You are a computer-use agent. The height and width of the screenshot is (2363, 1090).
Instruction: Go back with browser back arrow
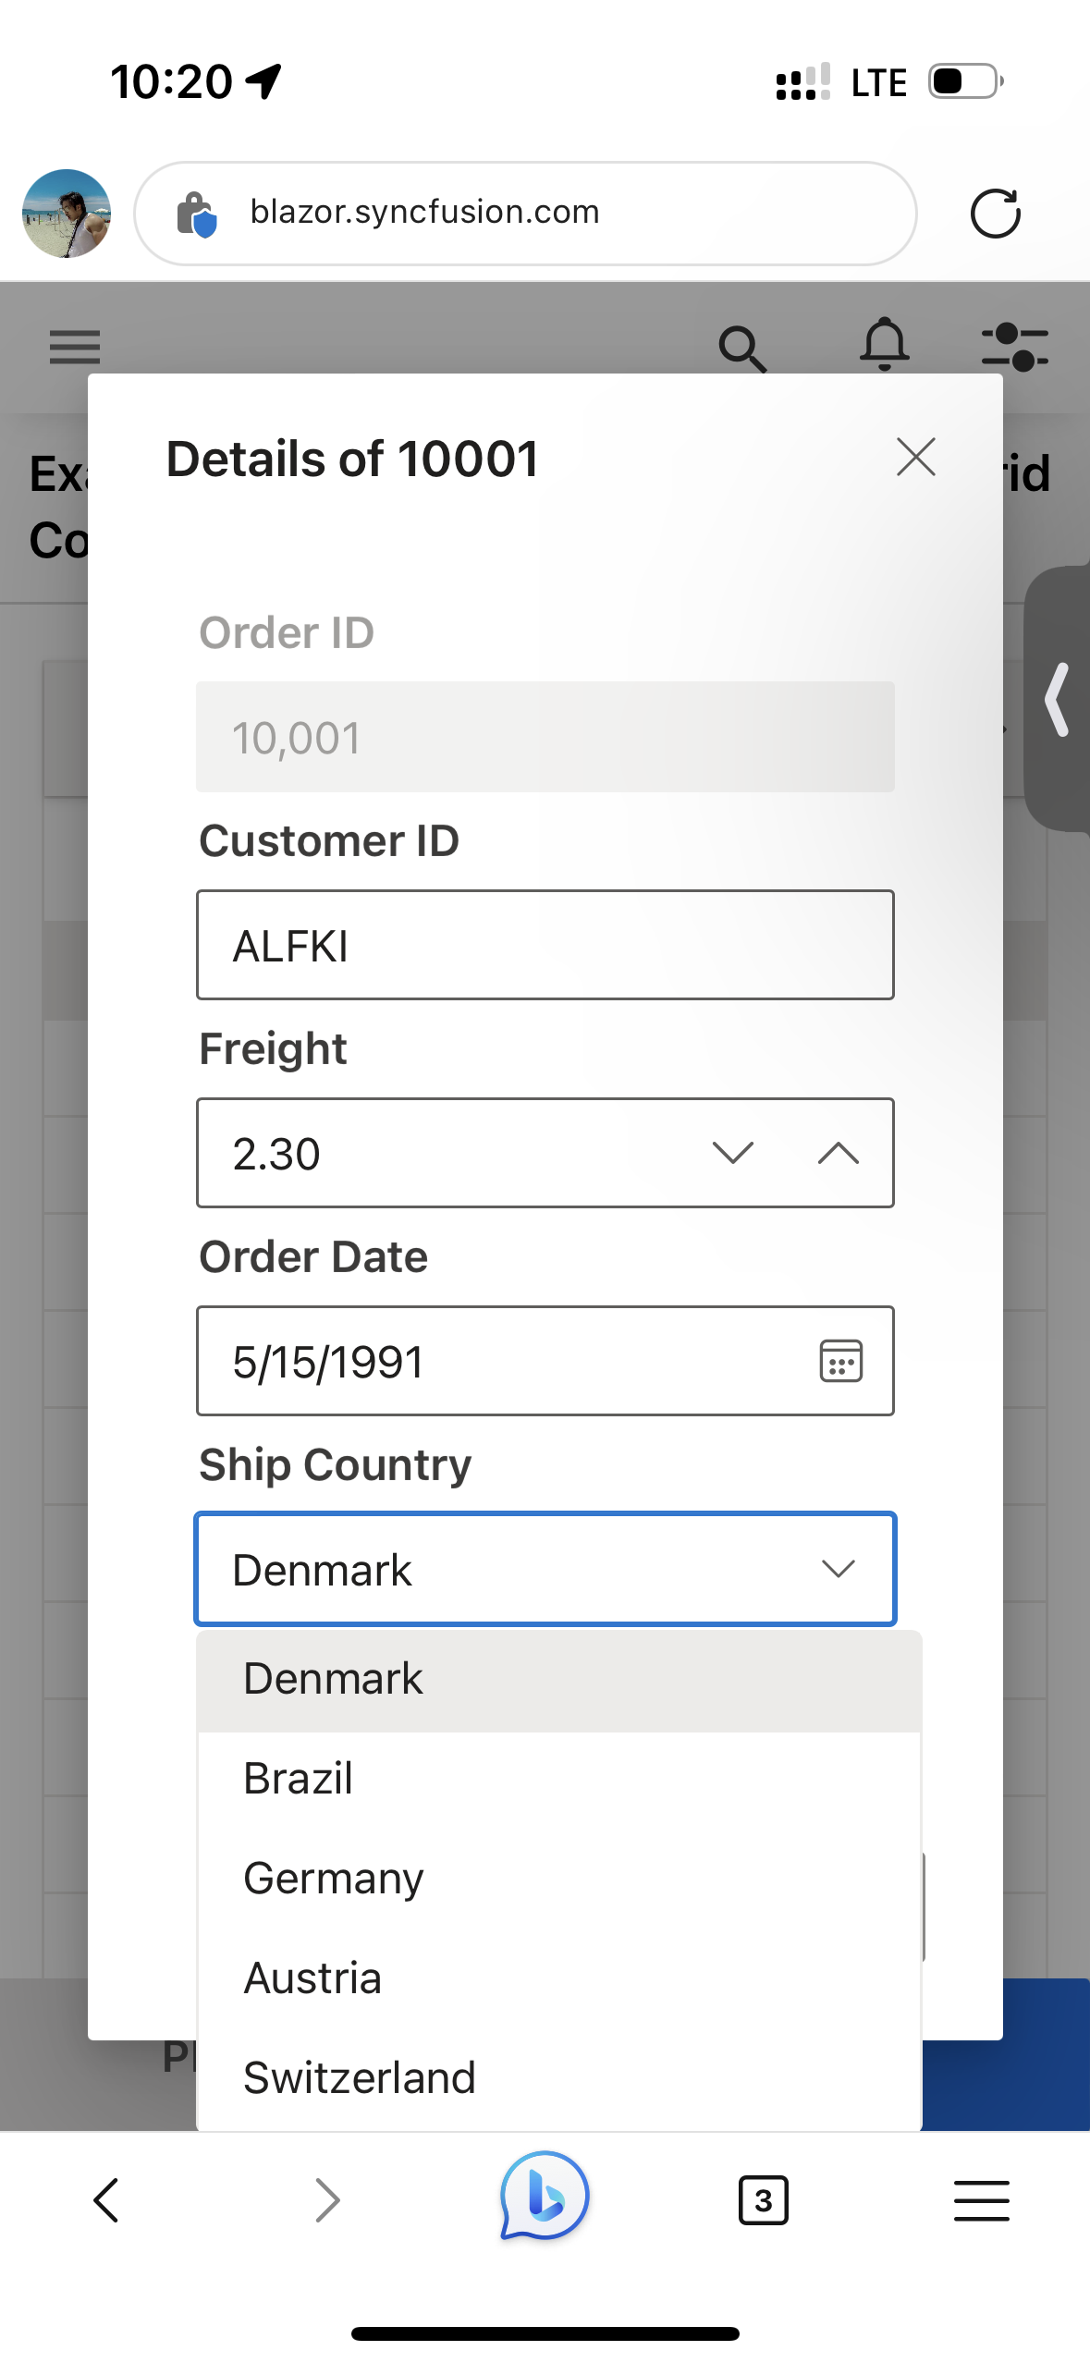107,2200
